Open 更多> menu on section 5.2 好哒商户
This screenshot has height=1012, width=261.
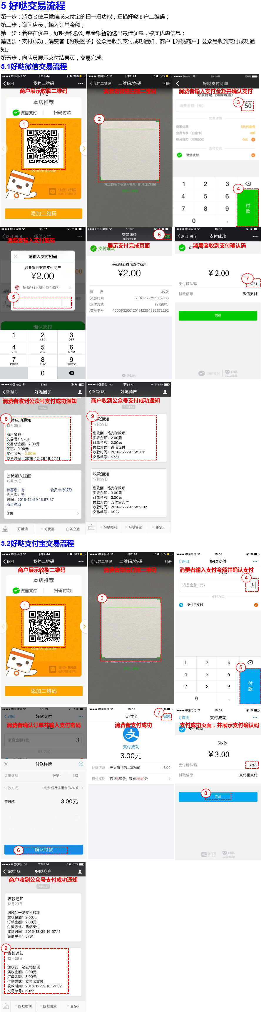[x=73, y=1006]
